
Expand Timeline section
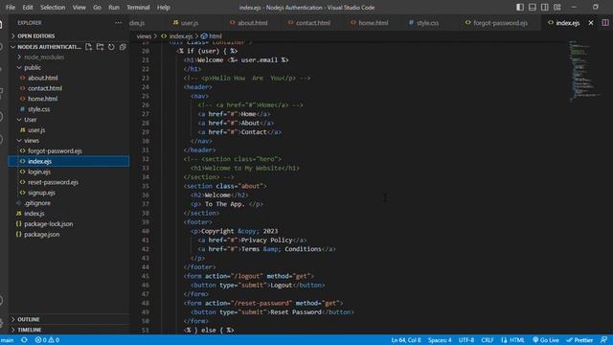click(30, 330)
